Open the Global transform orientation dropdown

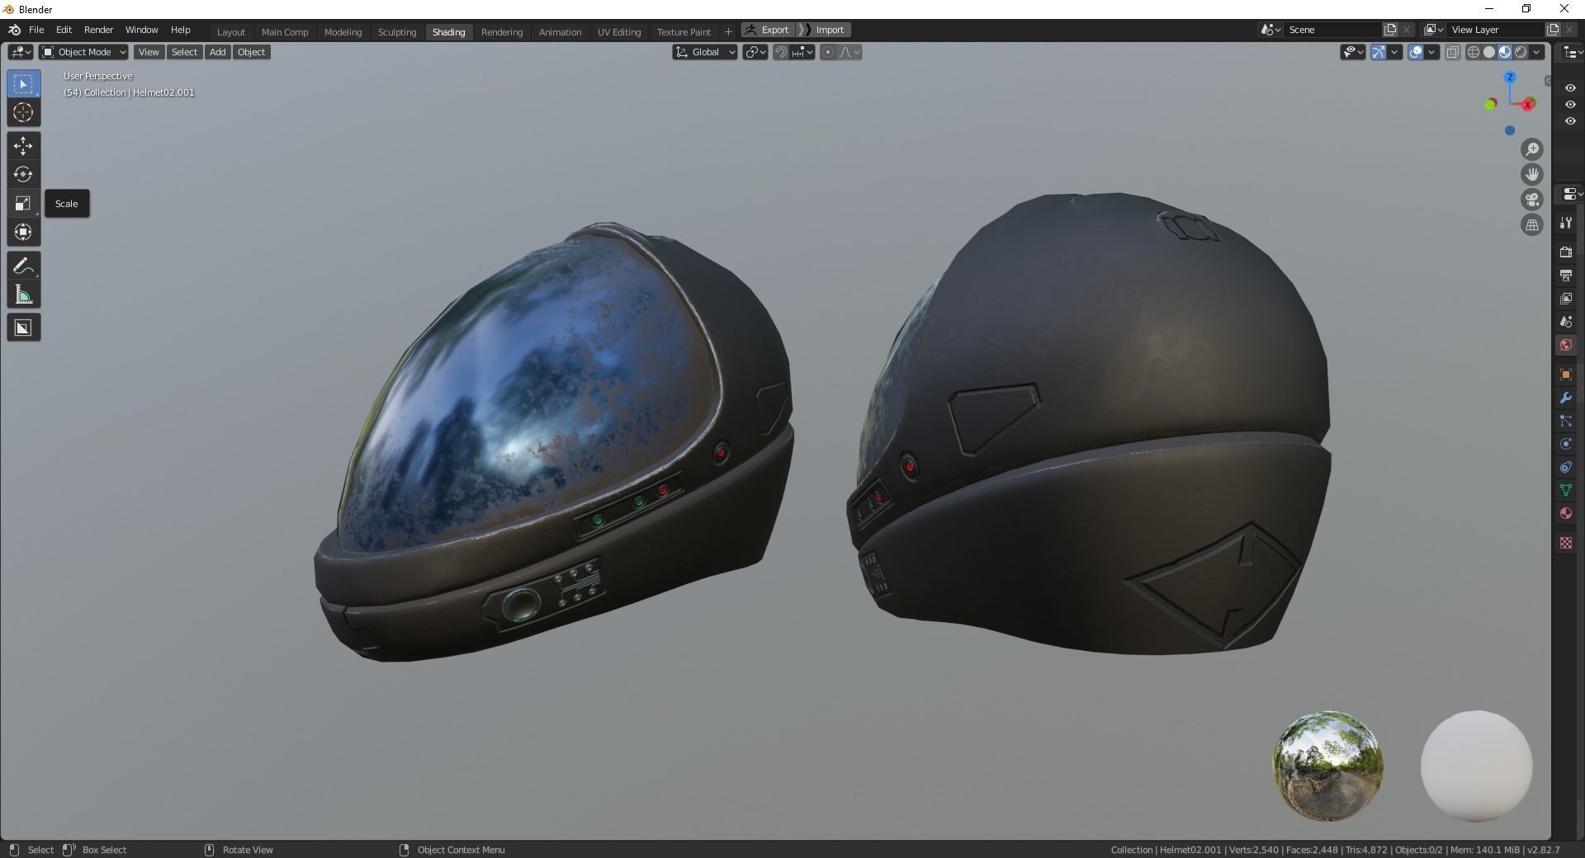tap(704, 52)
